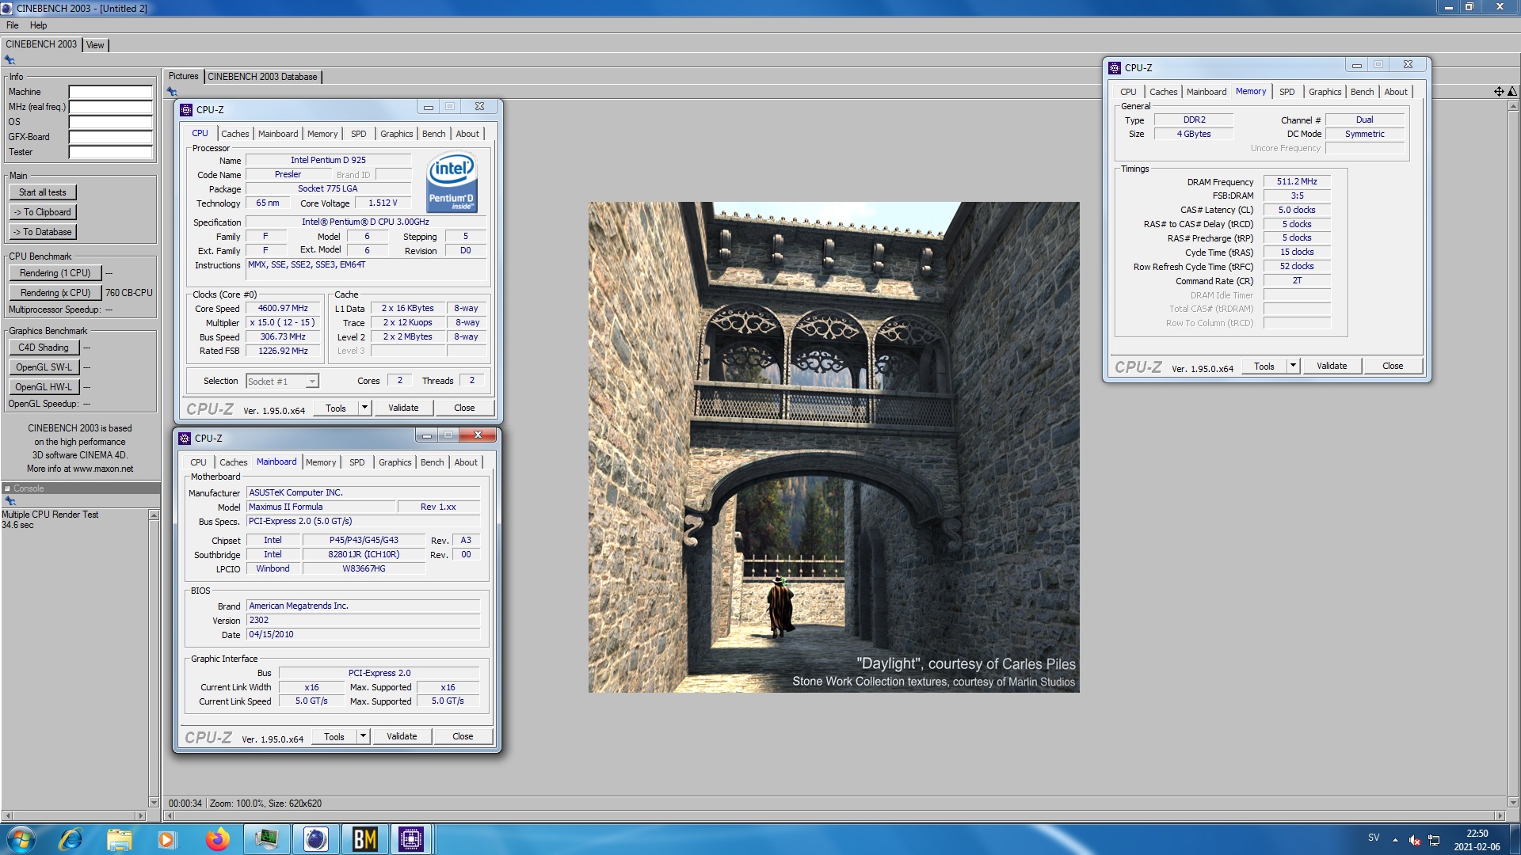This screenshot has height=855, width=1521.
Task: Start the OpenGL HW-L test
Action: pyautogui.click(x=44, y=387)
